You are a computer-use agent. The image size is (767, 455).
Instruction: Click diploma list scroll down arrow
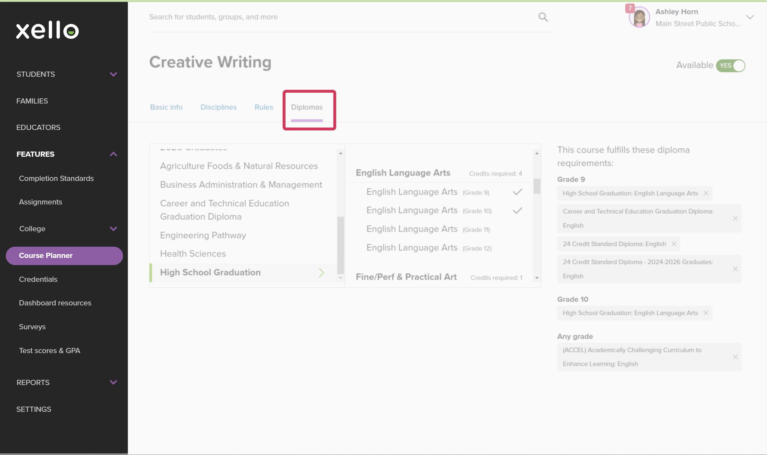click(x=341, y=278)
